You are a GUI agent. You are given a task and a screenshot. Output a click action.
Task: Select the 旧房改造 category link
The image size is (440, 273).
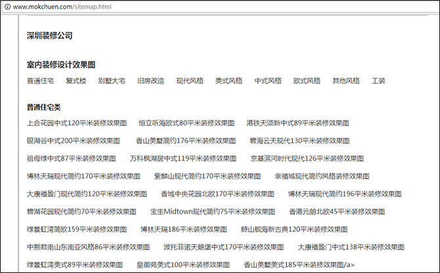pyautogui.click(x=150, y=81)
